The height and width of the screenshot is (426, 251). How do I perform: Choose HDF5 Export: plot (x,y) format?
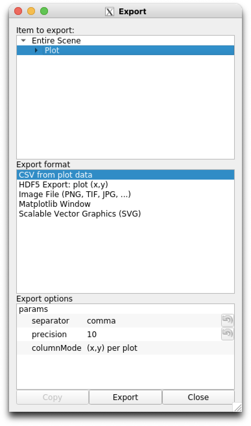pyautogui.click(x=69, y=184)
